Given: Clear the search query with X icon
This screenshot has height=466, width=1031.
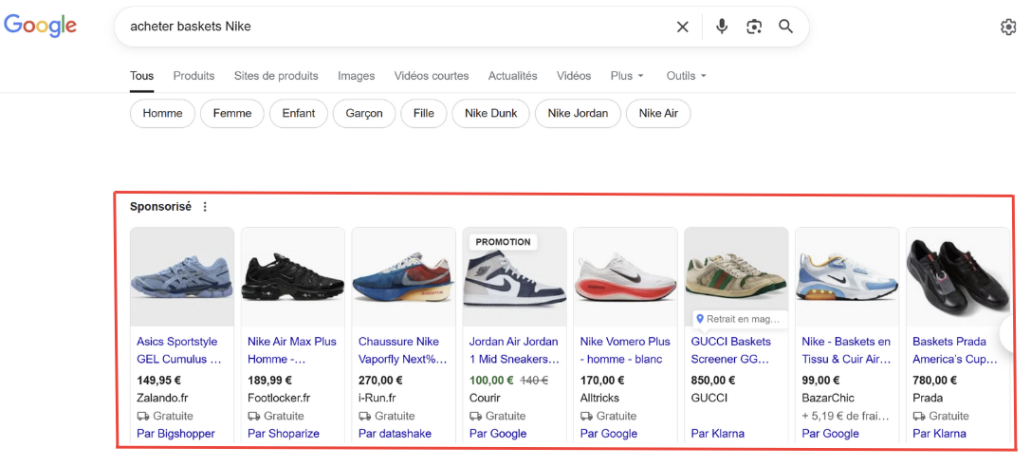Looking at the screenshot, I should (683, 27).
